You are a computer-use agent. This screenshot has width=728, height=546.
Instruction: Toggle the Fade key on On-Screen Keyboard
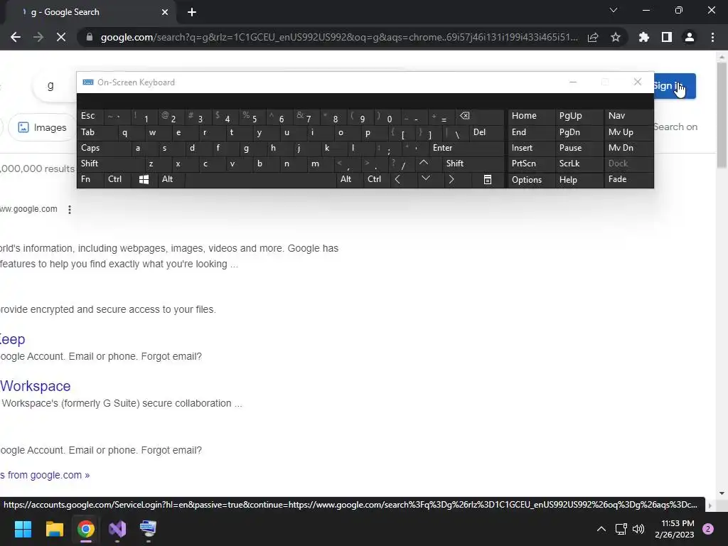click(628, 179)
